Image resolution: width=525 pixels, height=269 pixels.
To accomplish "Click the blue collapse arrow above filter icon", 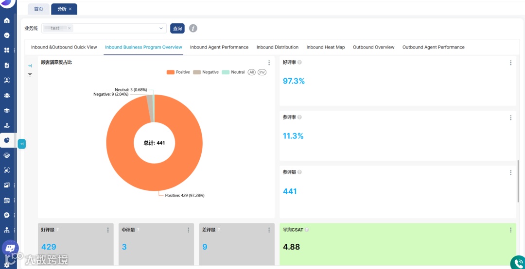I will [x=30, y=66].
